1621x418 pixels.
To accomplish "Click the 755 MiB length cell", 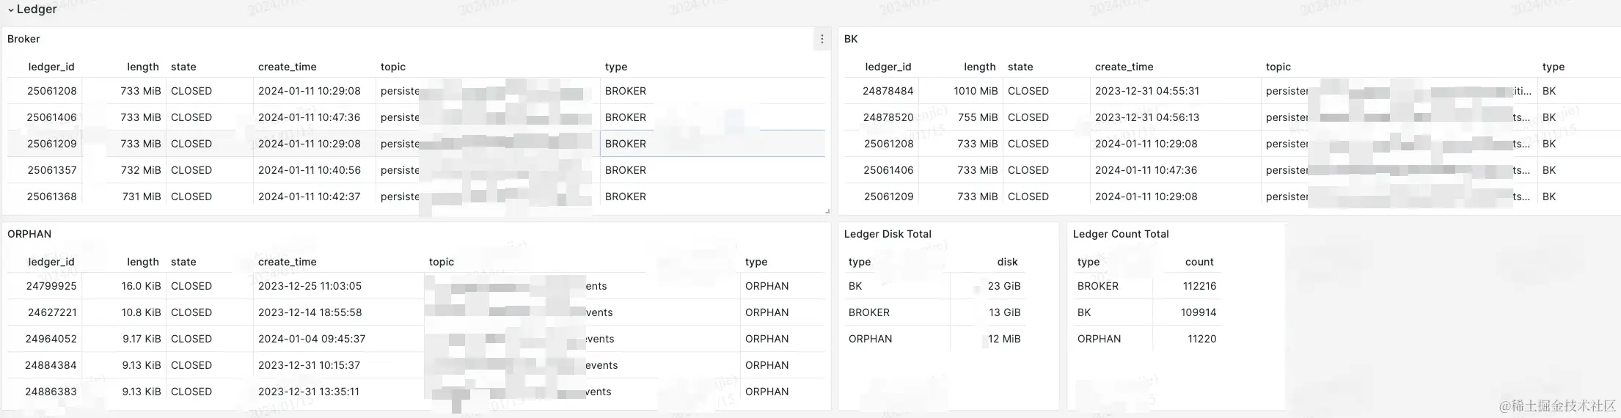I will click(978, 117).
